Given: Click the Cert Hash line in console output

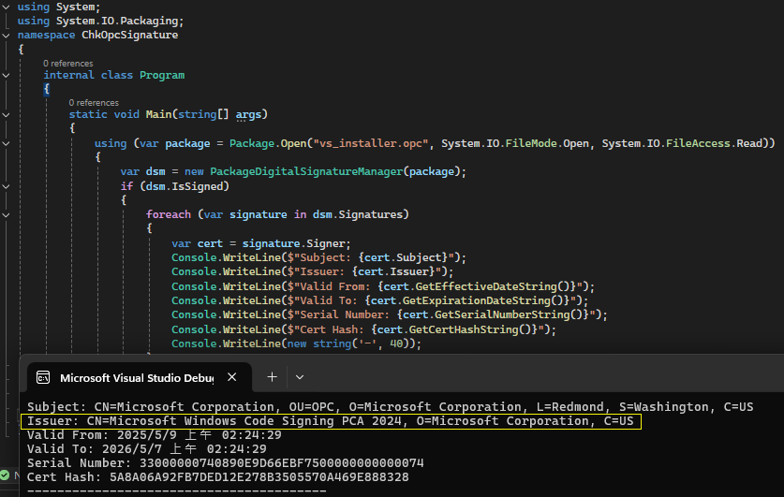Looking at the screenshot, I should pos(217,476).
